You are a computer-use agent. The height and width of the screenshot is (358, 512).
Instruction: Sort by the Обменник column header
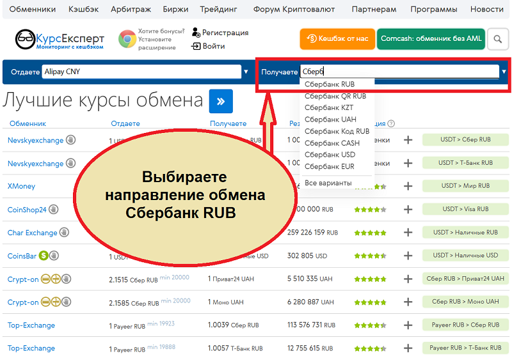[28, 123]
